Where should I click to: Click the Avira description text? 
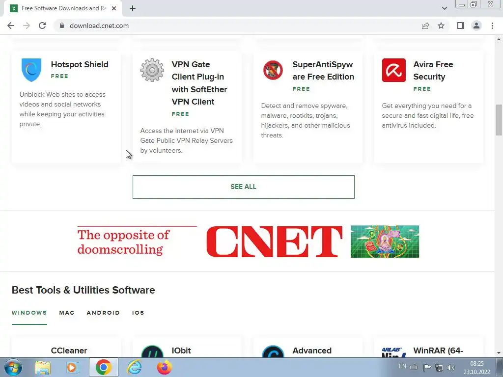(428, 115)
